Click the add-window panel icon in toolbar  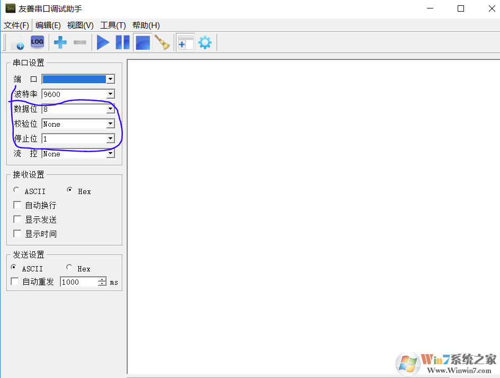185,42
